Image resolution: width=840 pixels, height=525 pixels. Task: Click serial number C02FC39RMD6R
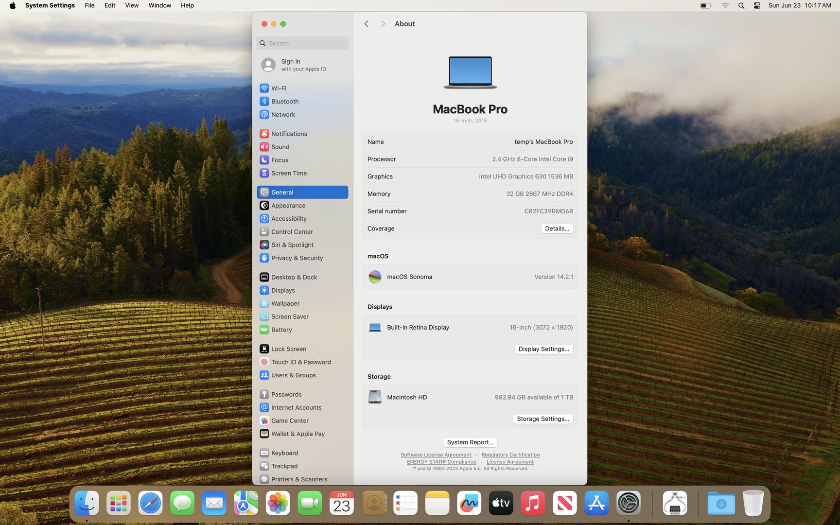pyautogui.click(x=548, y=211)
